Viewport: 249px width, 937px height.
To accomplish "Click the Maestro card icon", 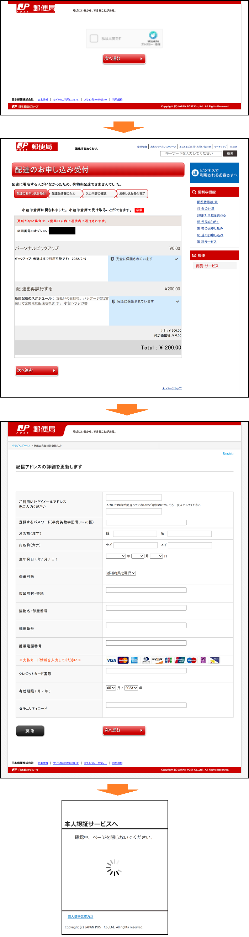I will [x=192, y=660].
